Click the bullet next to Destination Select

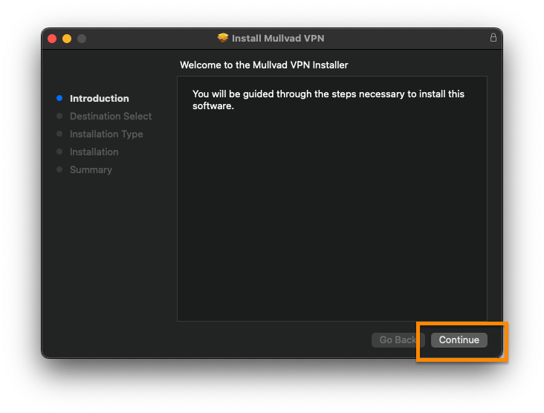(59, 116)
